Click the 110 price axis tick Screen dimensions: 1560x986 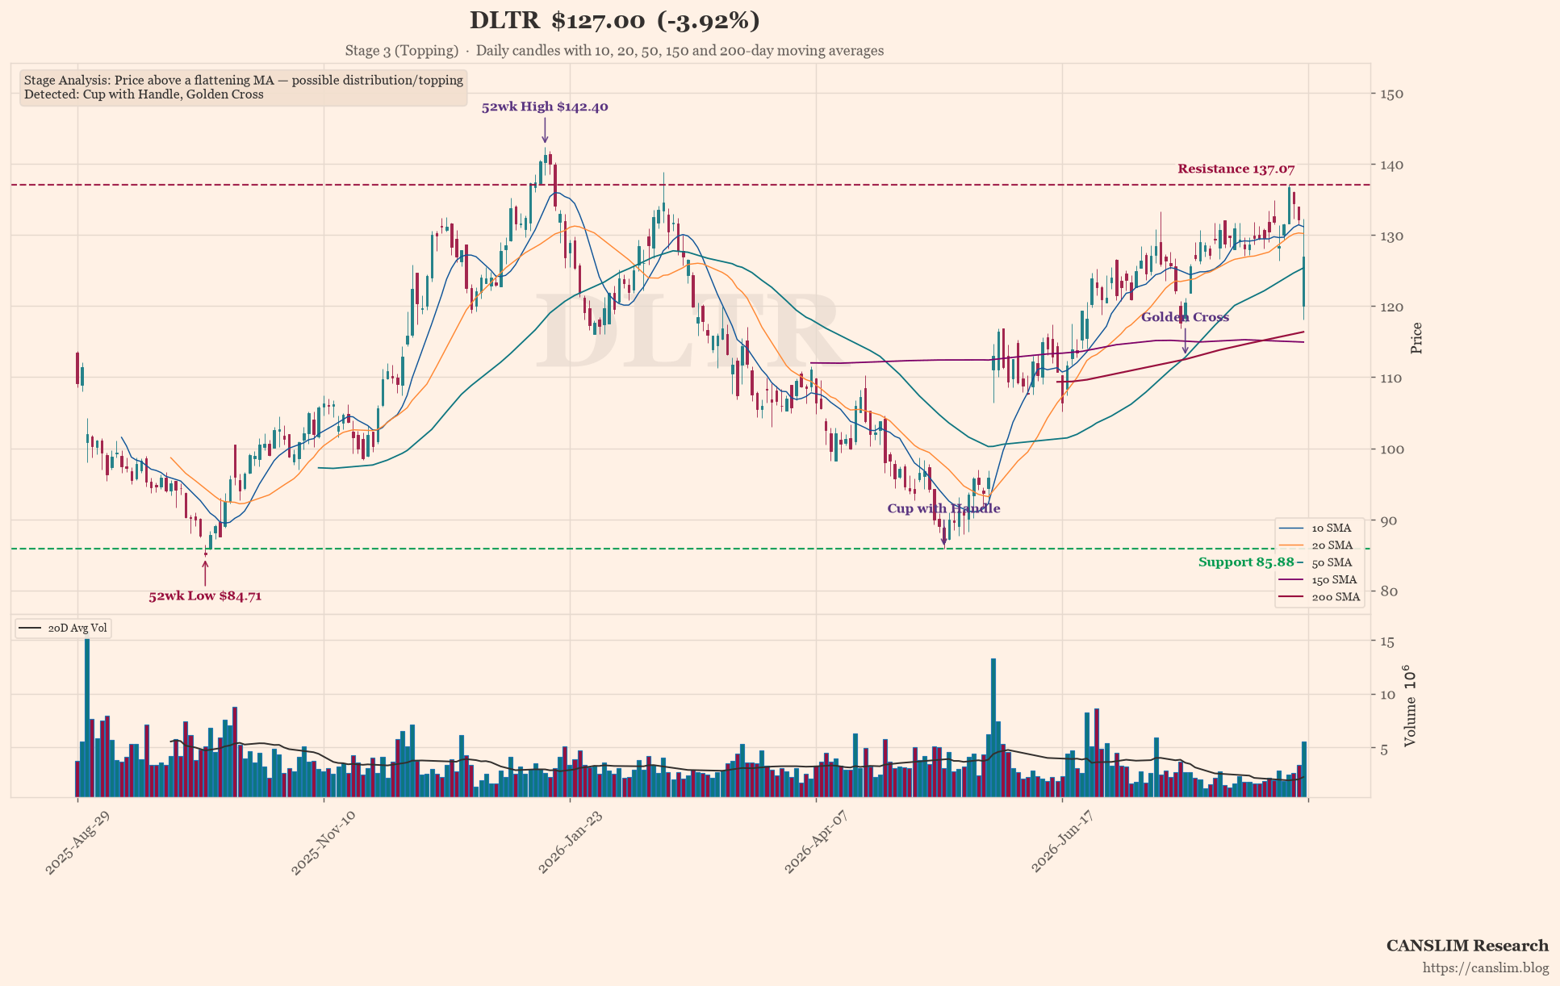tap(1392, 378)
